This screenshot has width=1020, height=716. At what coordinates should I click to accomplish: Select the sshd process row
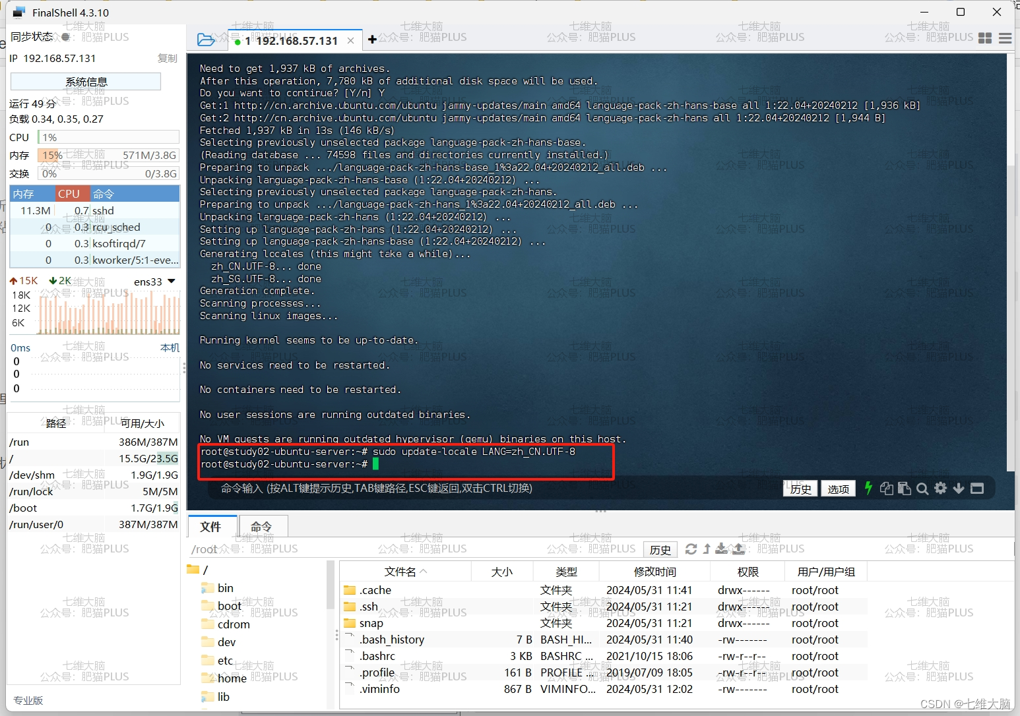pos(95,210)
